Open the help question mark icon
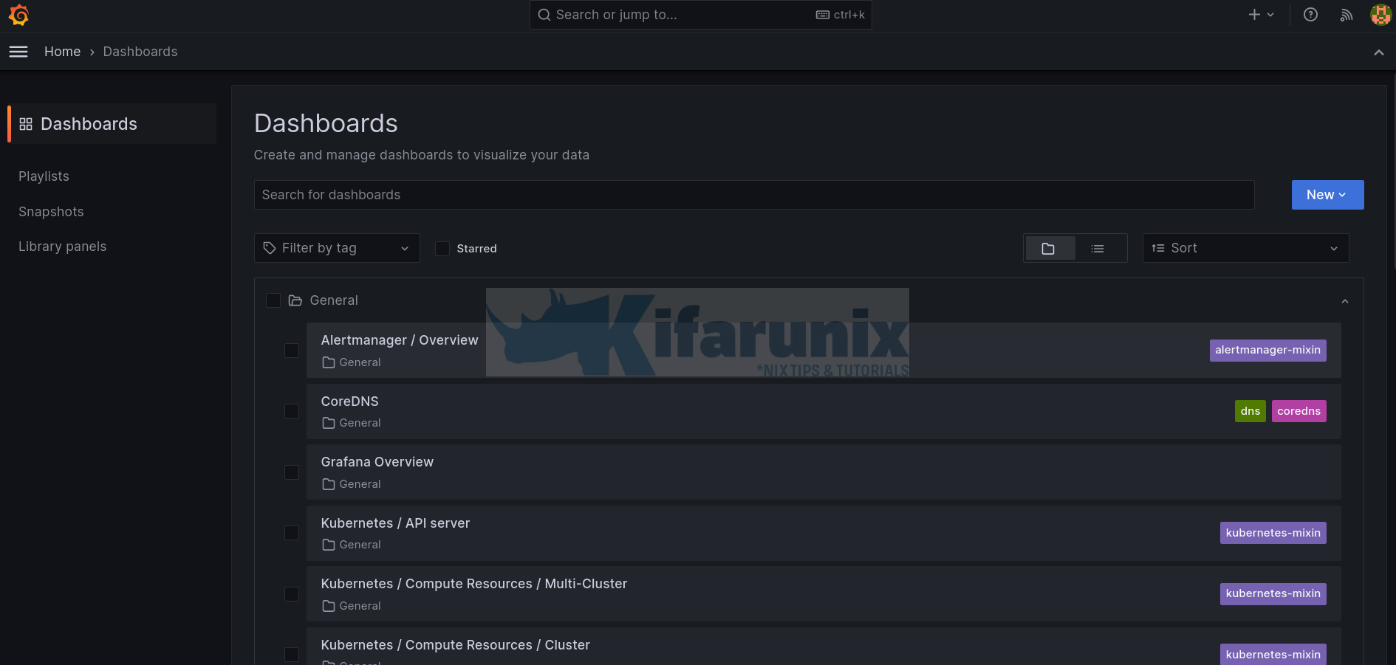The image size is (1396, 665). click(1310, 15)
